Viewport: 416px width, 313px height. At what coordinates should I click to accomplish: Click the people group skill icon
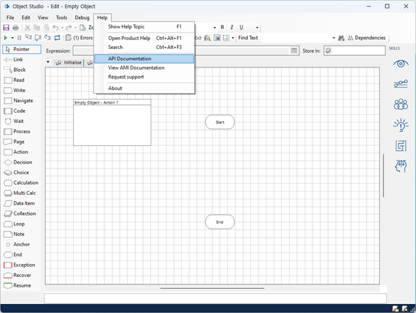[x=400, y=105]
